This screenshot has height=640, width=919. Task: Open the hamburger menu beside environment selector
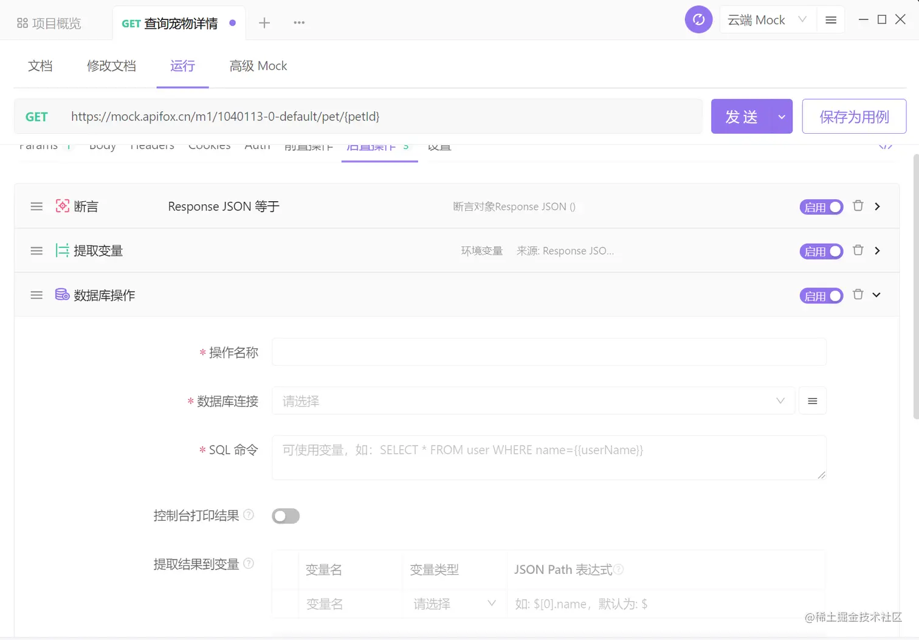(x=831, y=20)
